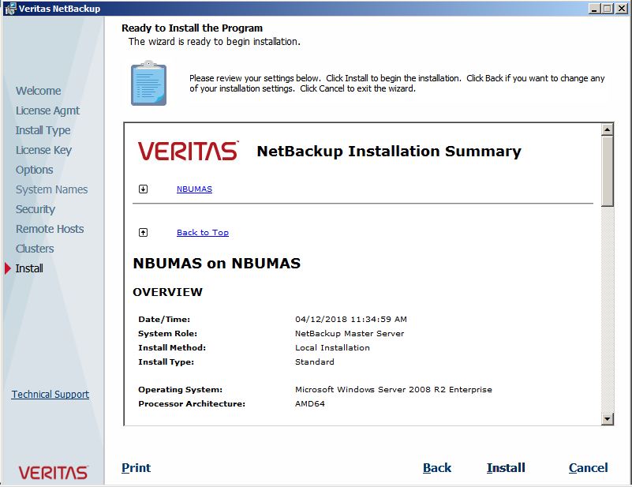
Task: Select Welcome in the wizard sidebar
Action: pos(38,91)
